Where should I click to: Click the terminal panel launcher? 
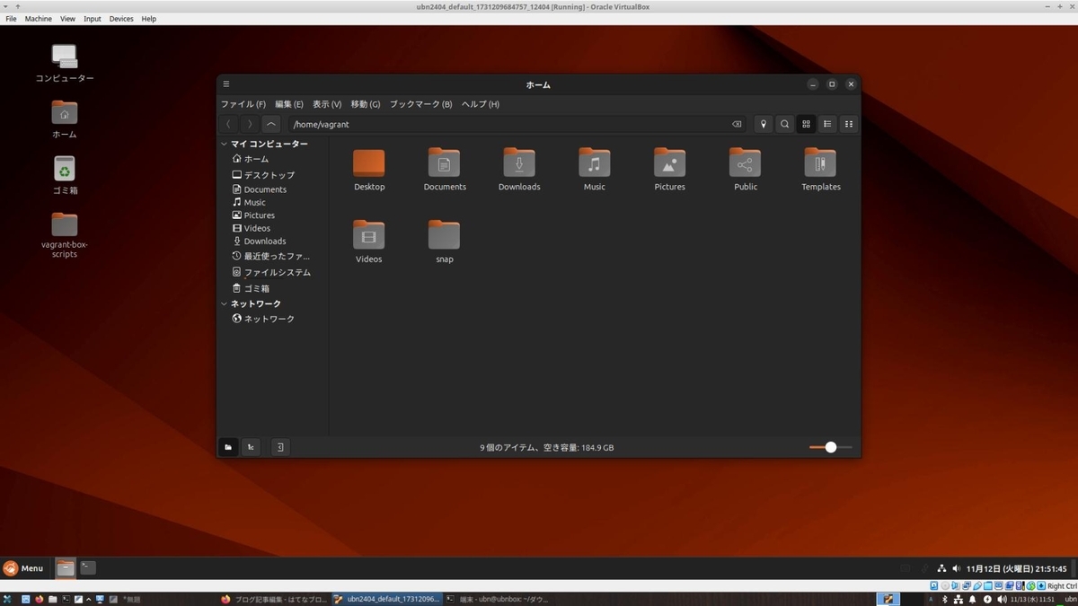[87, 567]
